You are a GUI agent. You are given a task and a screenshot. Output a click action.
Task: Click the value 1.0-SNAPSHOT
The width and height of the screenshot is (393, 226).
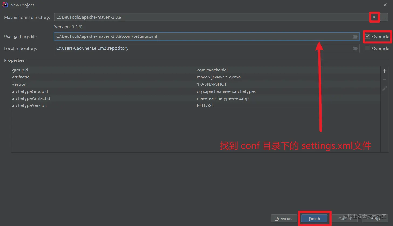212,84
